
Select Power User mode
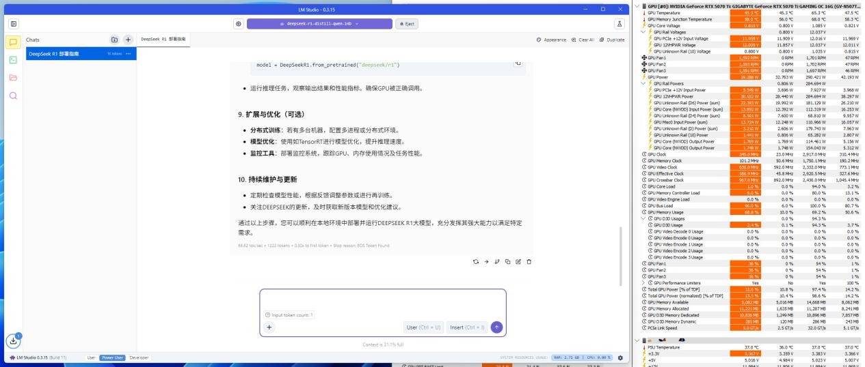tap(112, 357)
